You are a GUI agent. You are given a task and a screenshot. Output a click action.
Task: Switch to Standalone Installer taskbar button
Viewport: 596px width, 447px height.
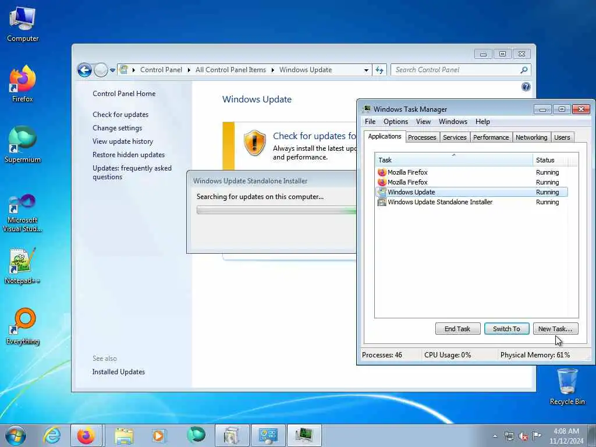[x=232, y=435]
